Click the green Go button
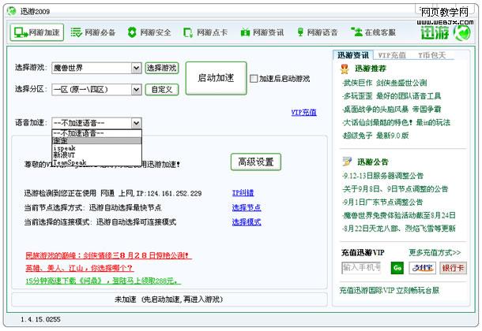Screen dimensions: 482x331 [x=397, y=268]
